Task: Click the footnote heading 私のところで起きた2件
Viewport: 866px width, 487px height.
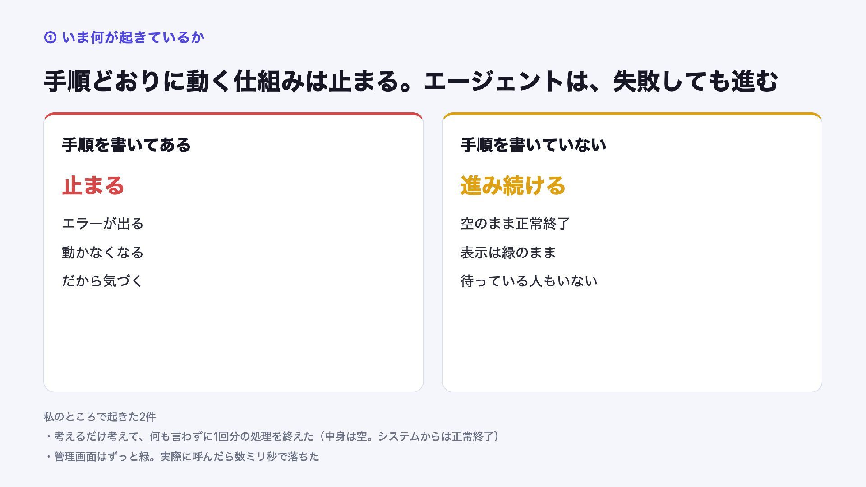Action: [x=100, y=417]
